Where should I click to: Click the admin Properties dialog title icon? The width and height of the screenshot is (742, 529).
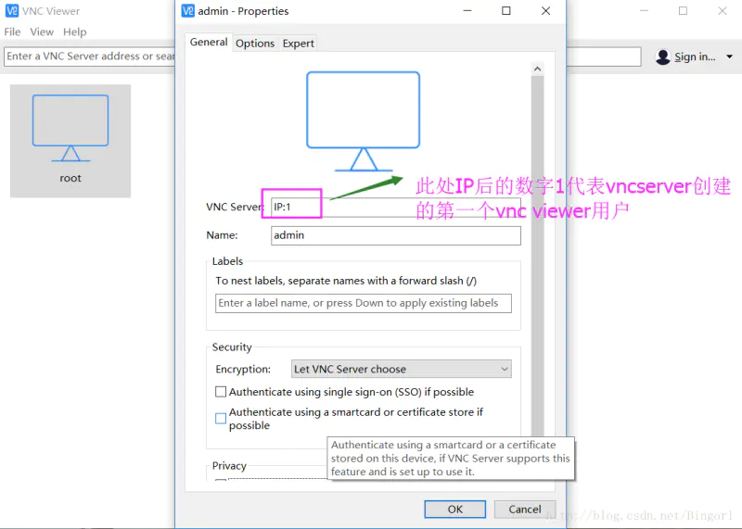[188, 11]
